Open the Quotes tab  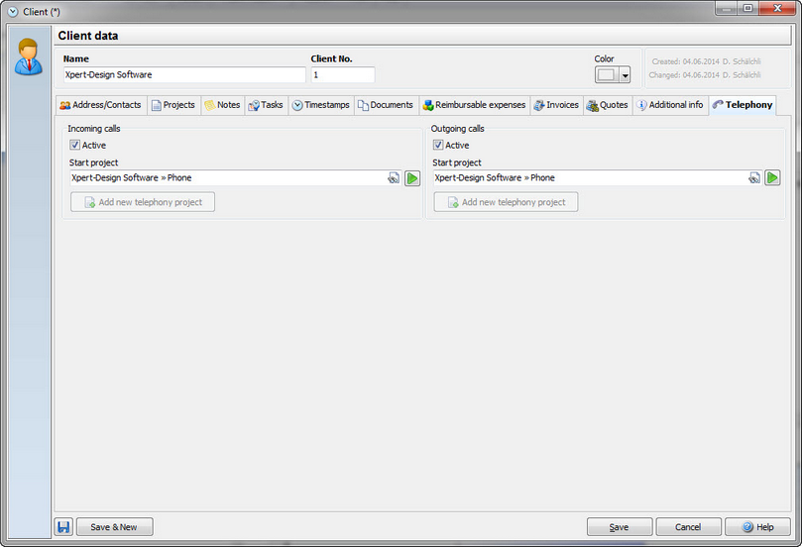point(608,105)
